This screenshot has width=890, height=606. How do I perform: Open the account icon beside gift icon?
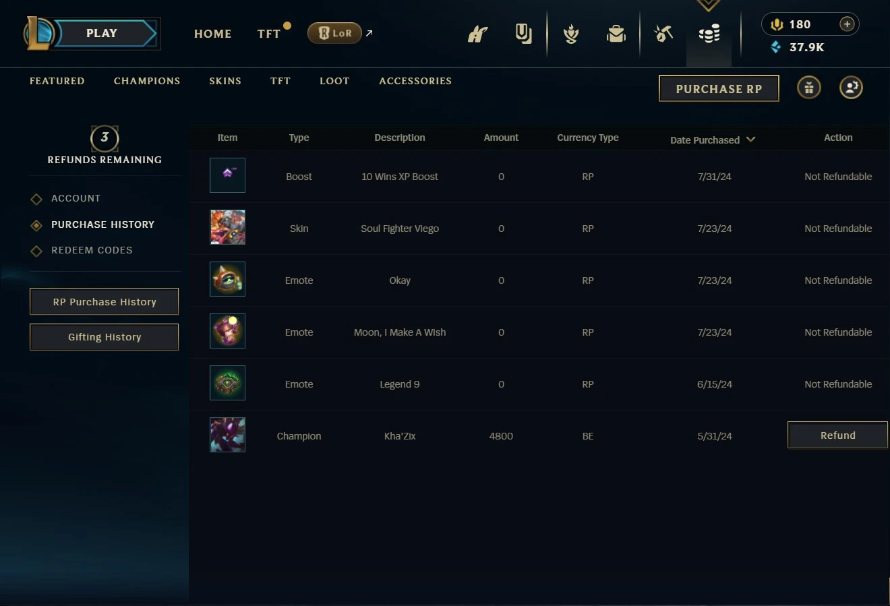[x=851, y=88]
